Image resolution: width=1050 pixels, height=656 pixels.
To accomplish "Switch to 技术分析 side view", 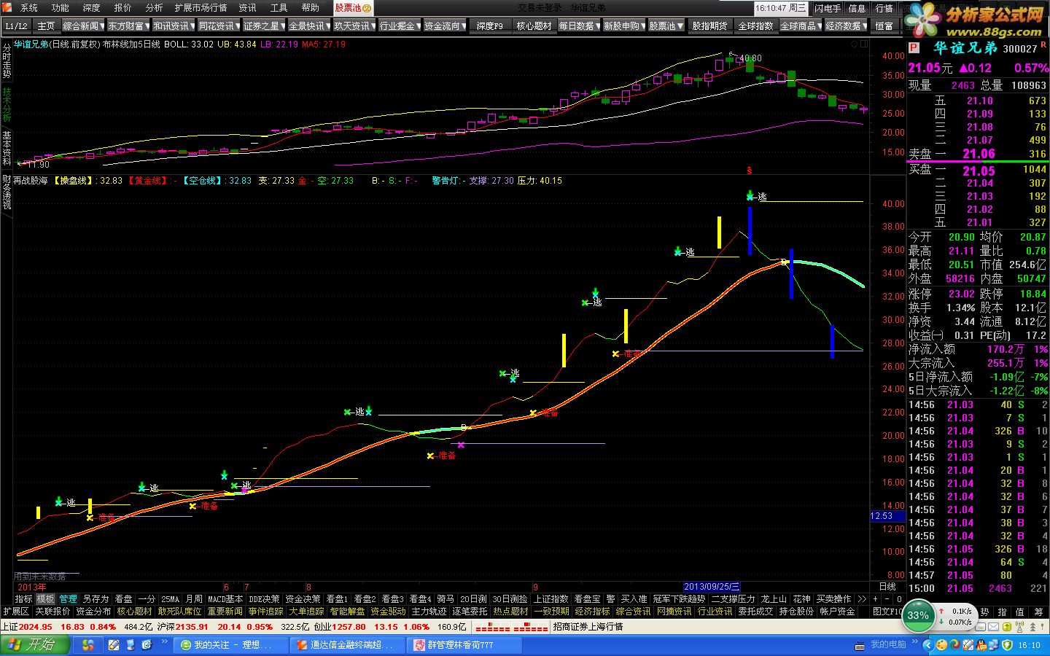I will (7, 105).
